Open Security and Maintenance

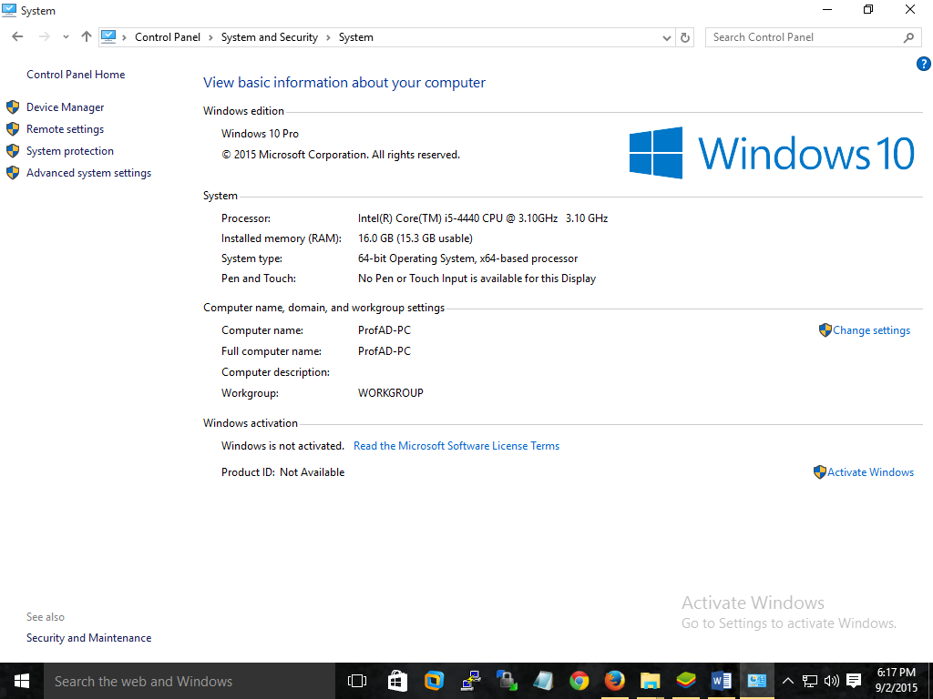coord(88,638)
